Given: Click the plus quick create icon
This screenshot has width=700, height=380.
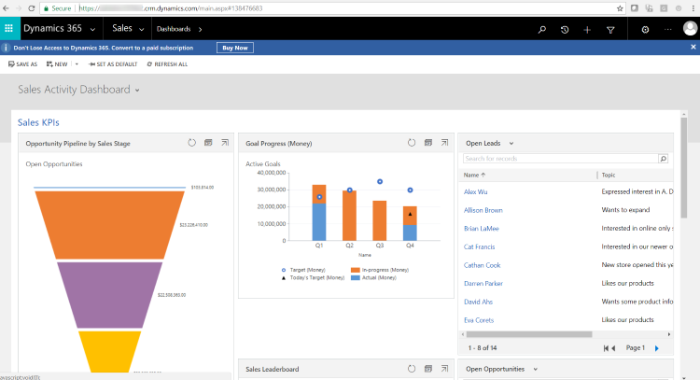Looking at the screenshot, I should (587, 30).
